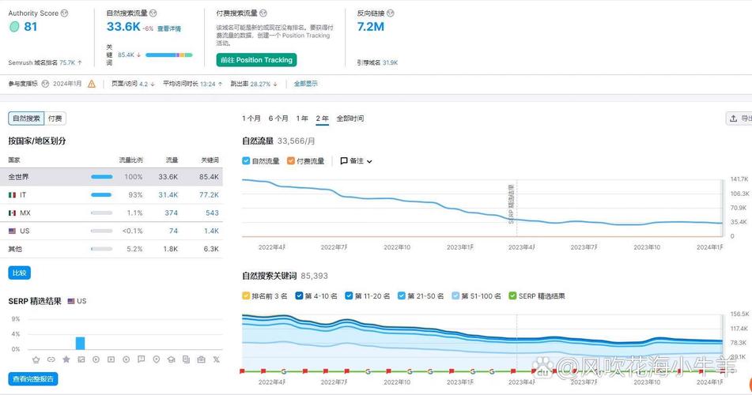The image size is (752, 395).
Task: Click the speech-bubble SERP feature icon
Action: 141,359
